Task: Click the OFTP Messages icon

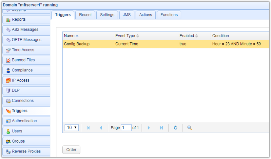Action: coord(8,40)
